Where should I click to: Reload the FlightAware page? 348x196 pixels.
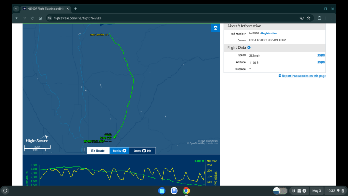(x=32, y=18)
